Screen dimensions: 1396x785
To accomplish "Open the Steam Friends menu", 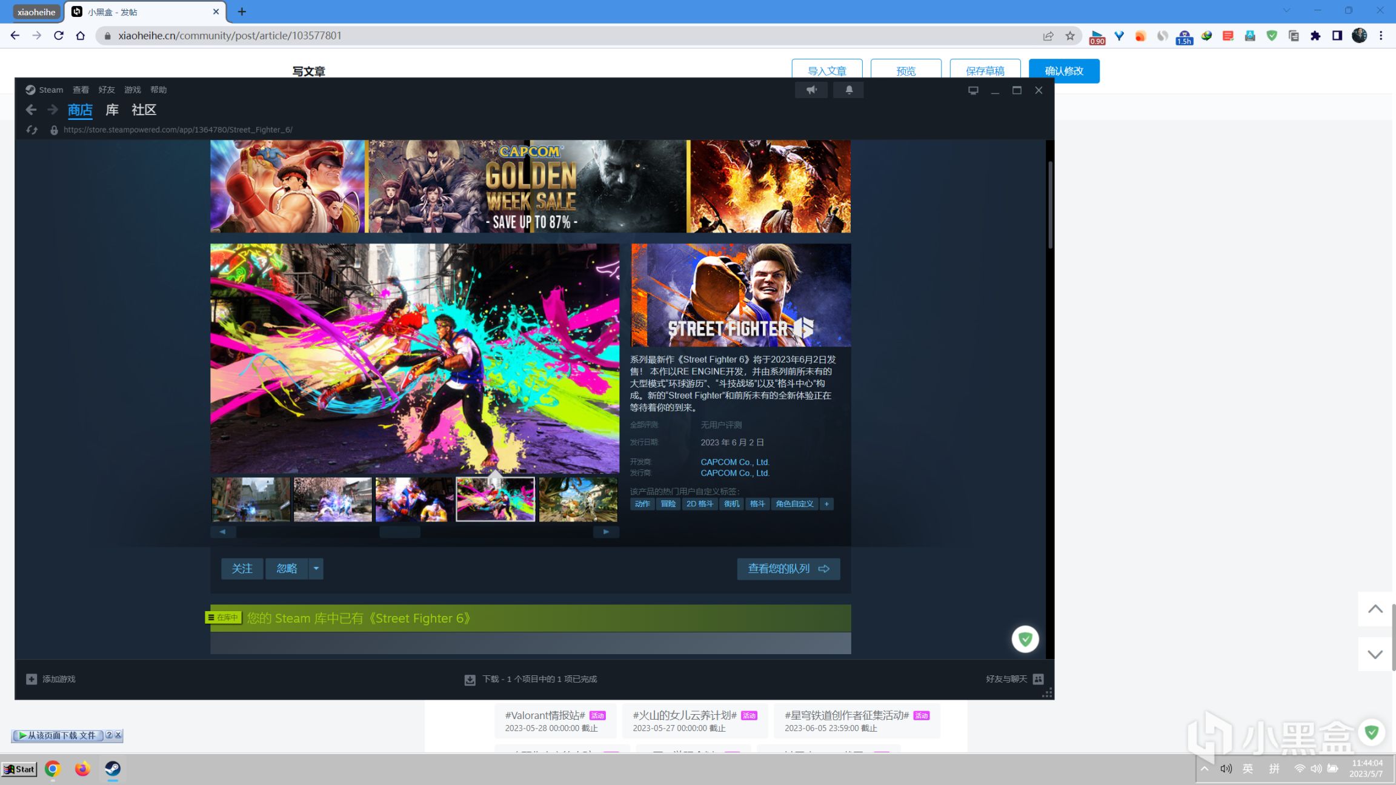I will [x=107, y=90].
